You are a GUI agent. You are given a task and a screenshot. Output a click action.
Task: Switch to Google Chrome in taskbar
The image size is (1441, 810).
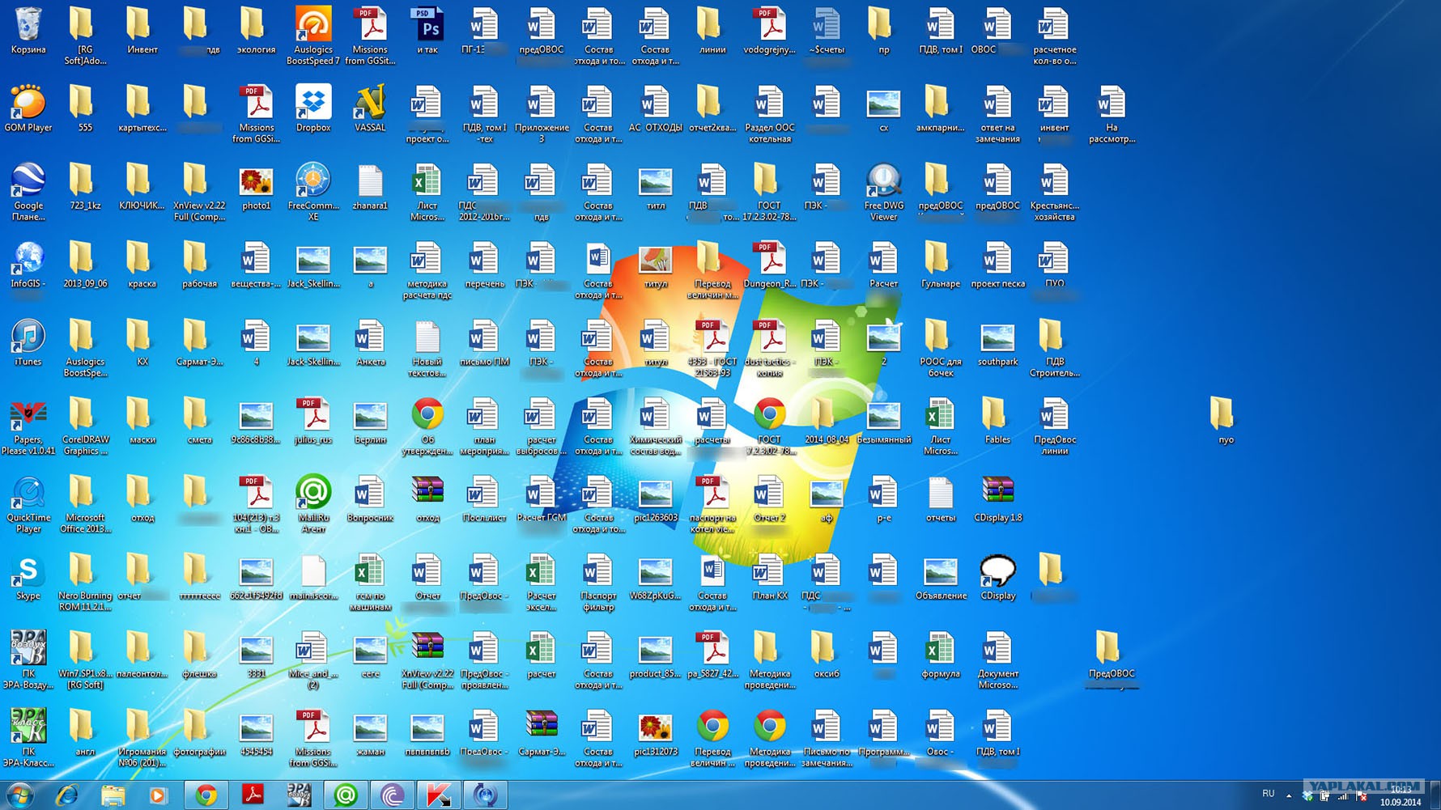[206, 795]
